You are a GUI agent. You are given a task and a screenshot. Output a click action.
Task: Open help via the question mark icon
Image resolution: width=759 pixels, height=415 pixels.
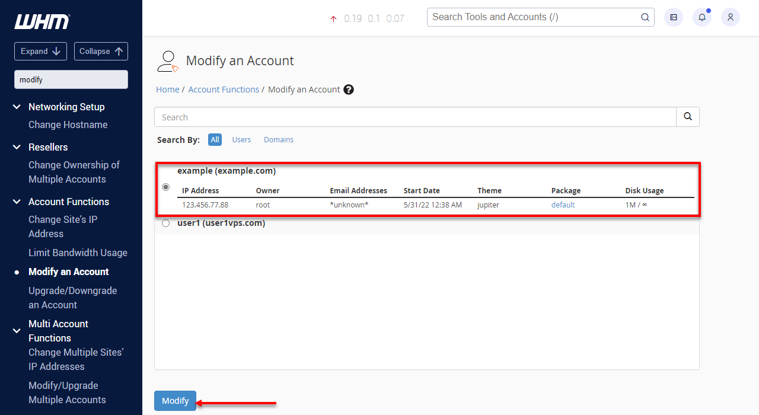(349, 89)
